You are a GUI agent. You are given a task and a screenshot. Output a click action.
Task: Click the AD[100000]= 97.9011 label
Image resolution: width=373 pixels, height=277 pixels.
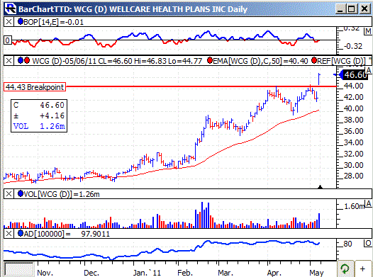[x=67, y=234]
